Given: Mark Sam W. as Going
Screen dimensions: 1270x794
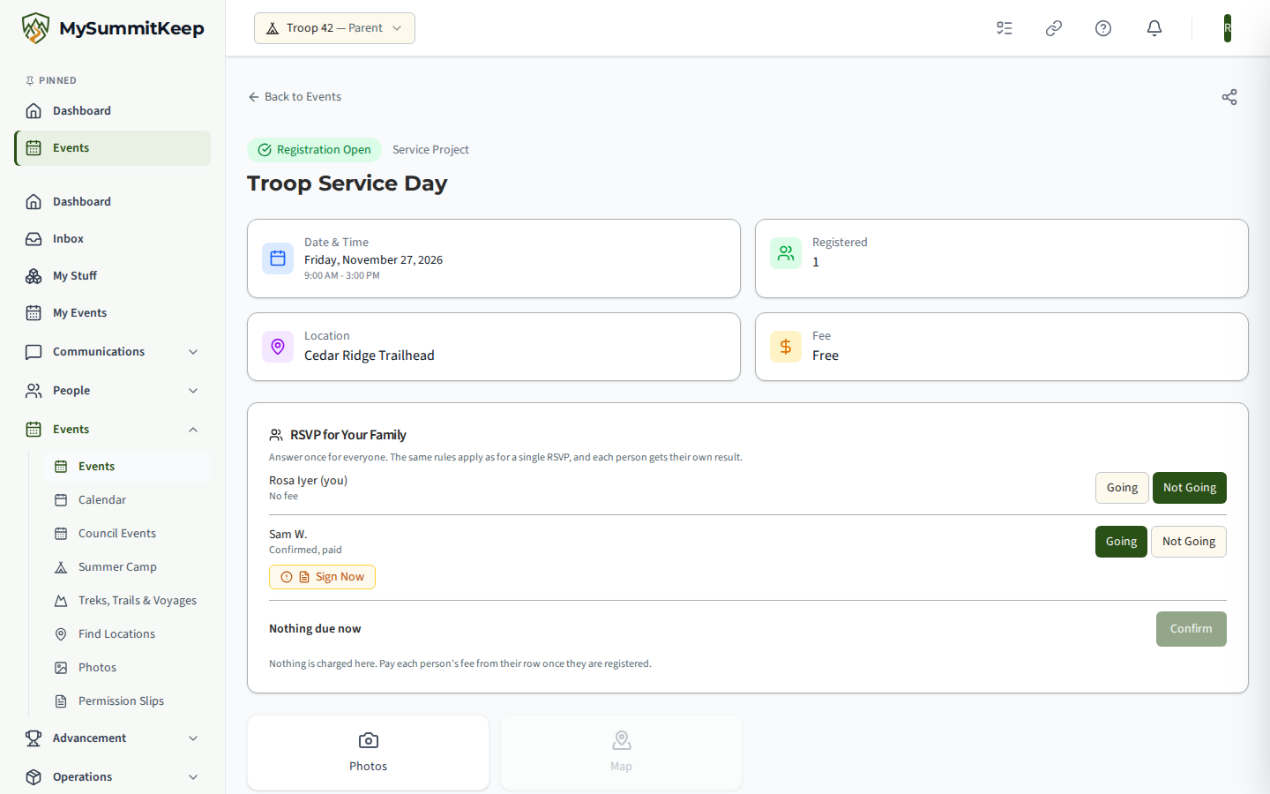Looking at the screenshot, I should [1121, 542].
